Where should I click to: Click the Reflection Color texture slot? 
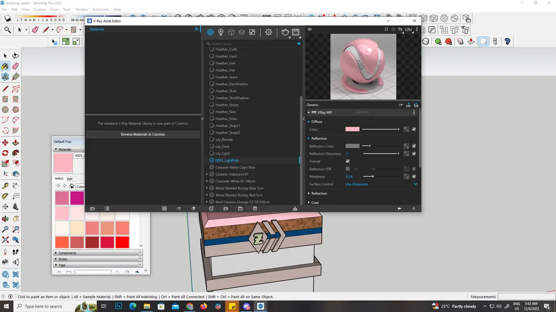coord(406,146)
